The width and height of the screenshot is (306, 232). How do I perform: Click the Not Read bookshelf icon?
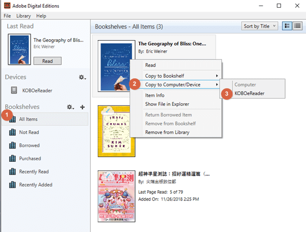click(12, 132)
